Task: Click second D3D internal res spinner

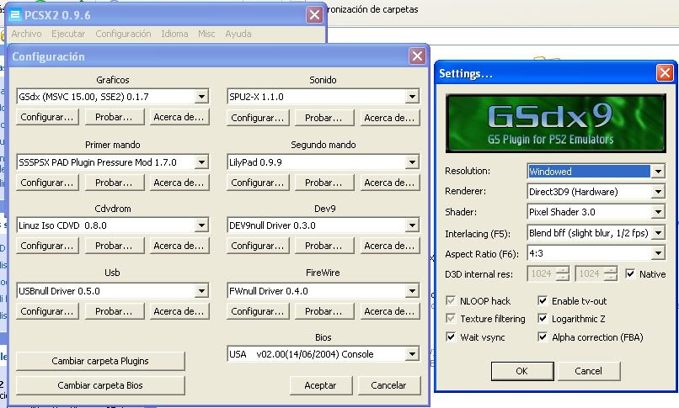Action: tap(611, 273)
